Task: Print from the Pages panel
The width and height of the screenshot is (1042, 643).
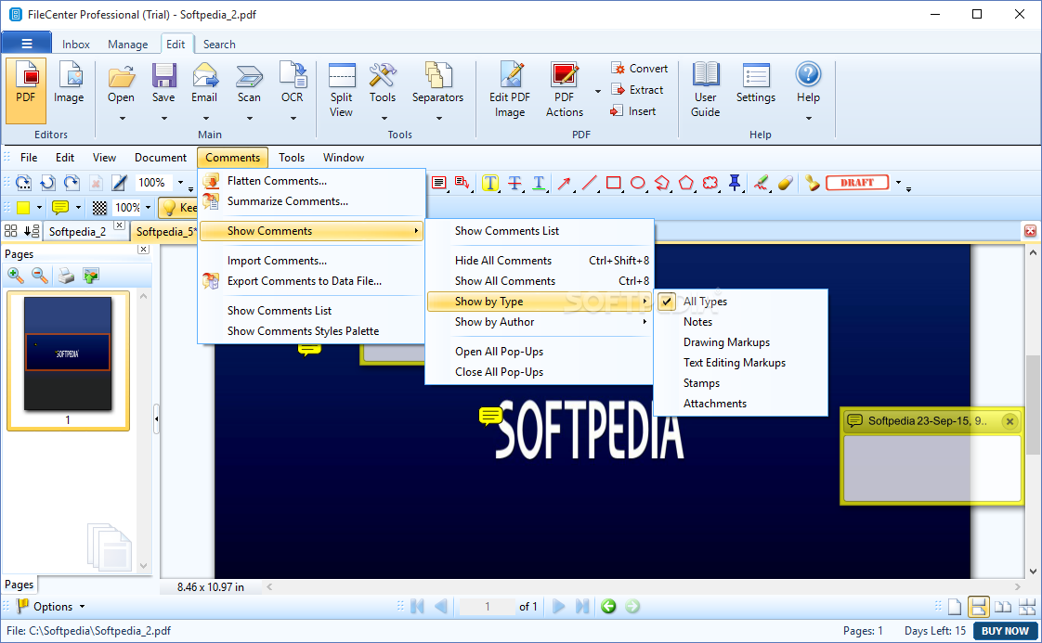Action: click(x=66, y=276)
